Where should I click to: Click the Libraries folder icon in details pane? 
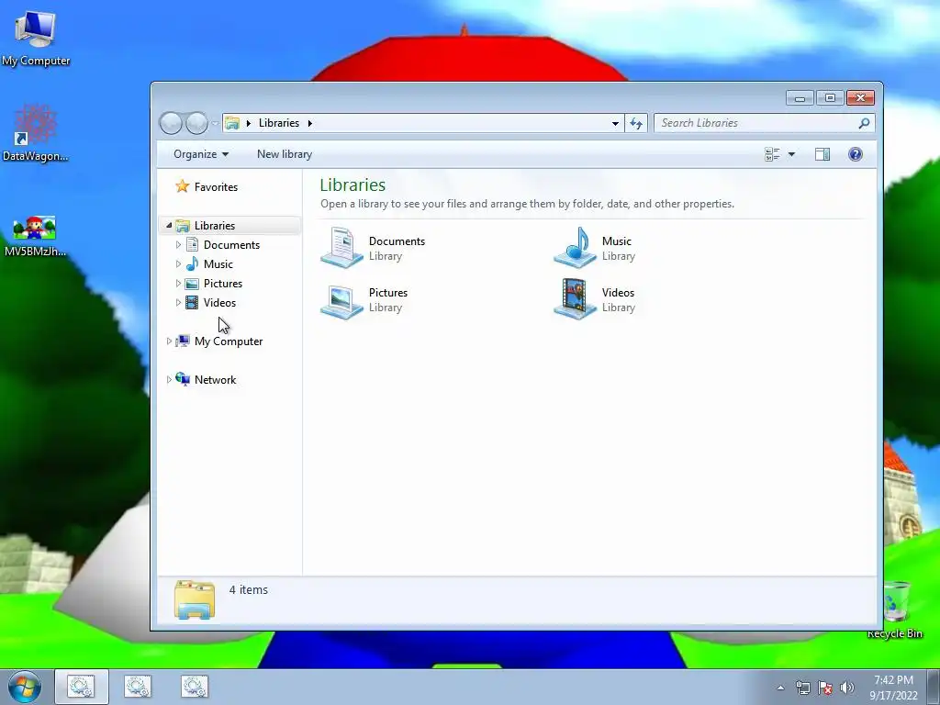(195, 599)
